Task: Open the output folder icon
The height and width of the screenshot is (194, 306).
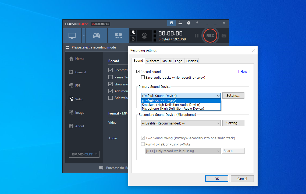Action: (180, 23)
